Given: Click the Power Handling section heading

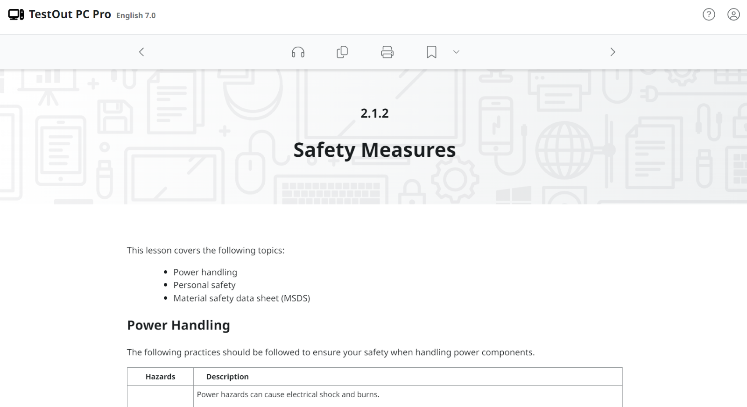Looking at the screenshot, I should pyautogui.click(x=178, y=325).
